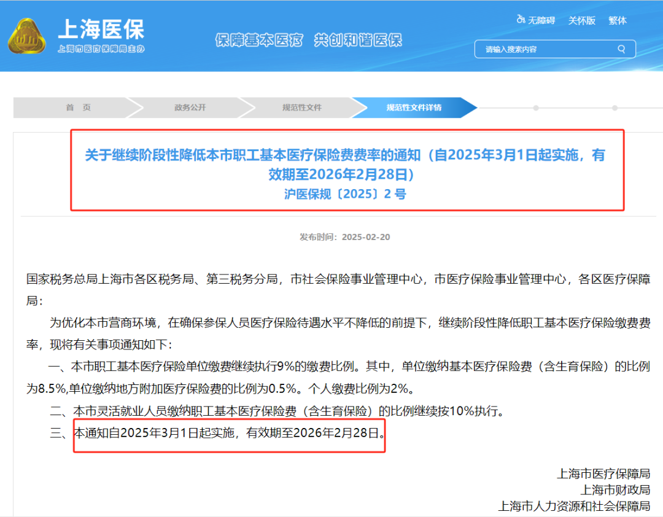The height and width of the screenshot is (517, 663).
Task: Click the search magnifier icon
Action: click(621, 49)
